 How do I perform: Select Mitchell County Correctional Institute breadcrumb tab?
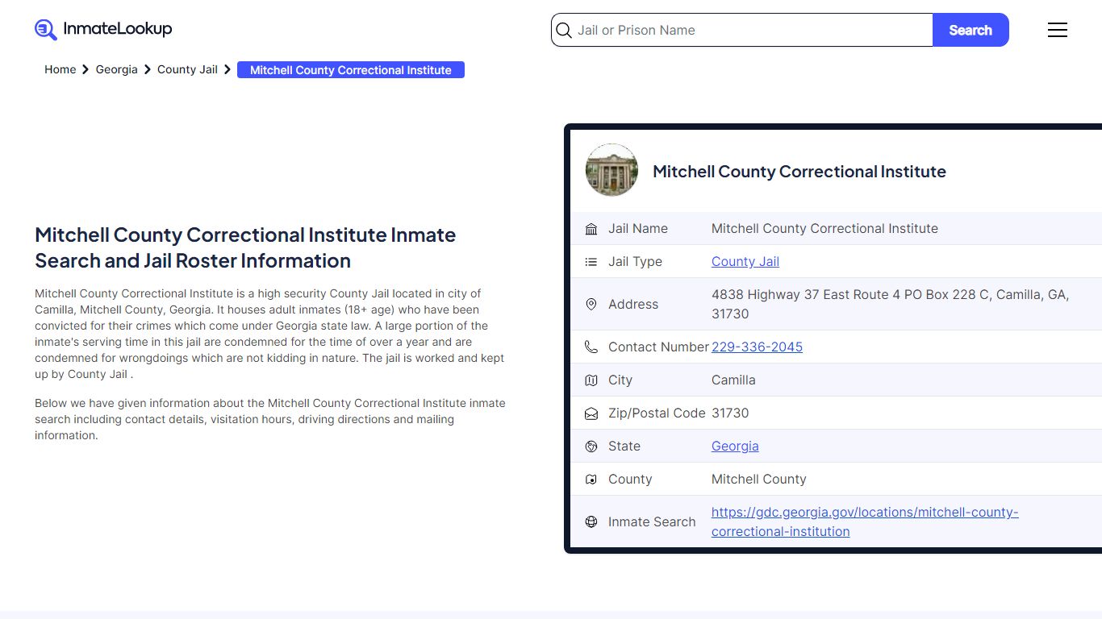pos(351,70)
